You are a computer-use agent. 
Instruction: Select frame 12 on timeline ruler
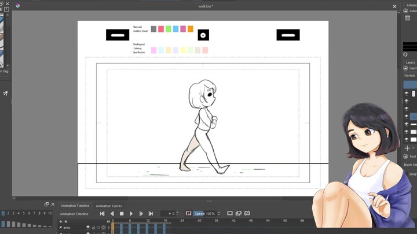148,221
